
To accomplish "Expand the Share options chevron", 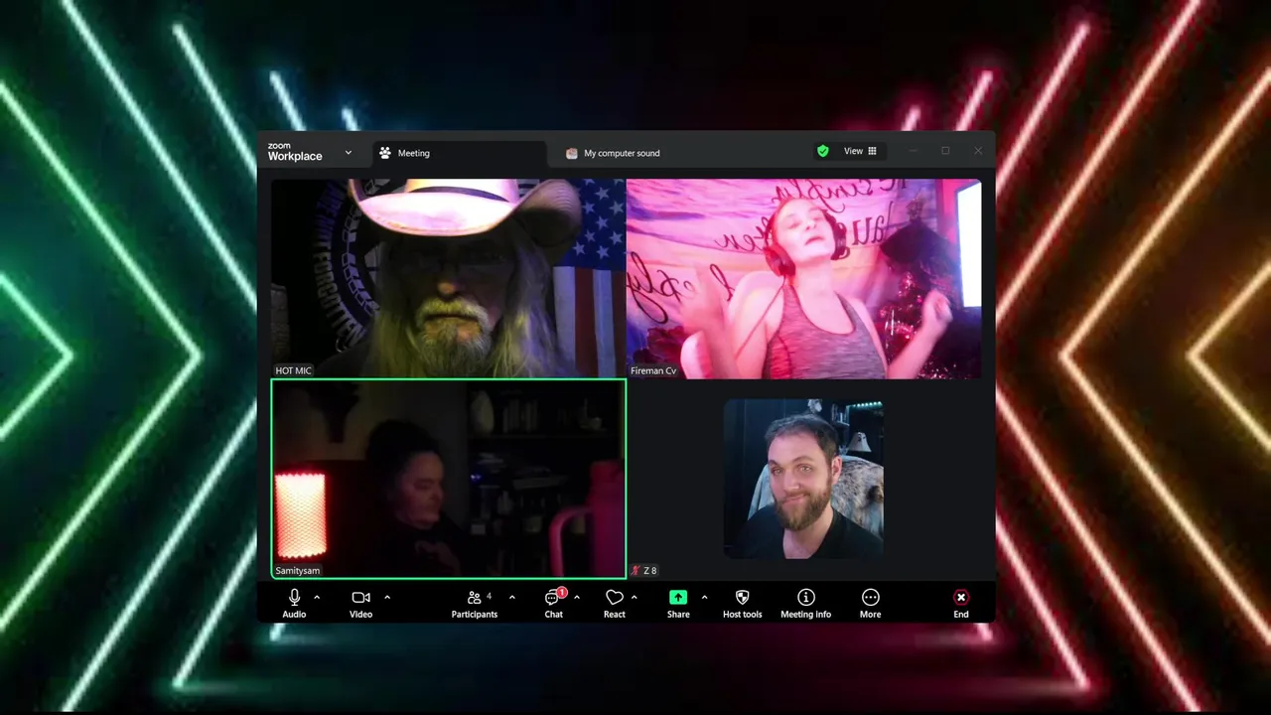I will [x=705, y=597].
